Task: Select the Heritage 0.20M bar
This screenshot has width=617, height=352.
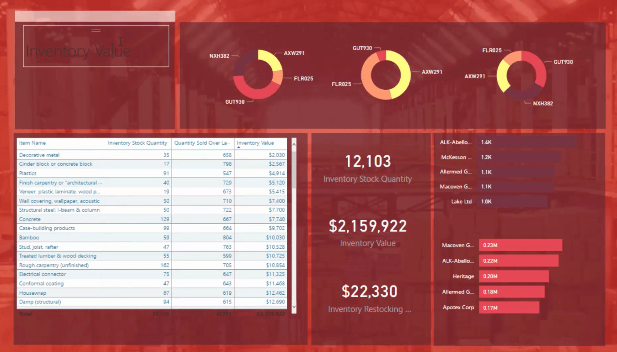Action: tap(514, 276)
